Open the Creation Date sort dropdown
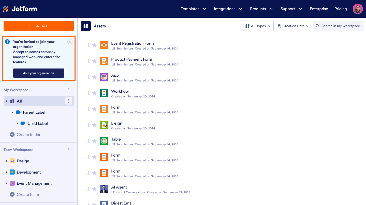 [294, 26]
